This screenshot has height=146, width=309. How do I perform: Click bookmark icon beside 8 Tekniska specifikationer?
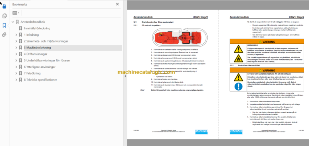(21, 80)
